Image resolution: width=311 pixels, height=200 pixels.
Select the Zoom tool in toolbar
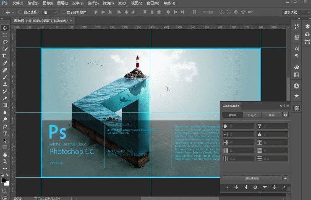point(5,161)
